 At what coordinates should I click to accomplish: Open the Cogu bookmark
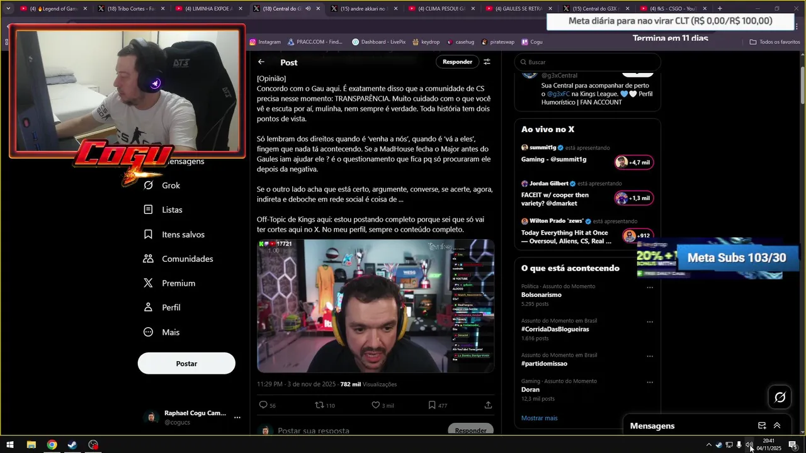coord(531,42)
